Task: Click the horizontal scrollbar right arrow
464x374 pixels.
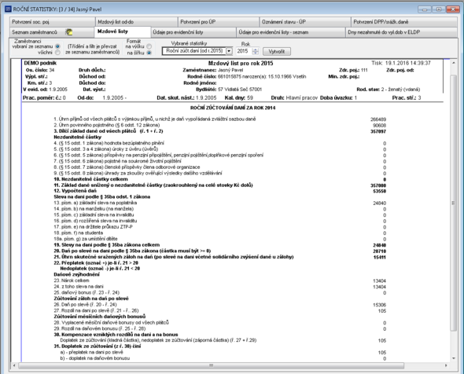Action: 446,365
